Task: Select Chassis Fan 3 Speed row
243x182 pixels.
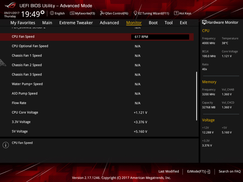Action: [97, 75]
